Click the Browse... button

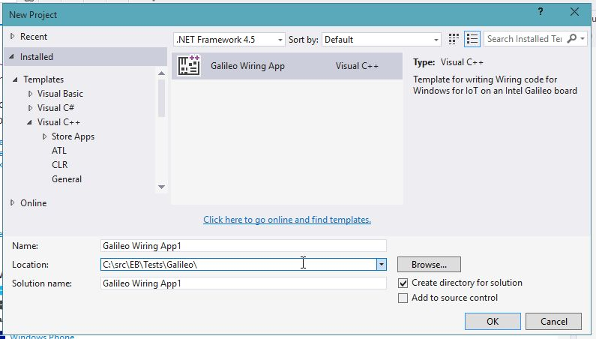[x=429, y=264]
